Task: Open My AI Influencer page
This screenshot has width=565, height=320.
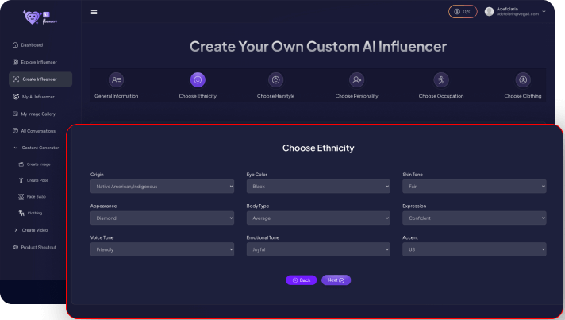Action: (38, 97)
